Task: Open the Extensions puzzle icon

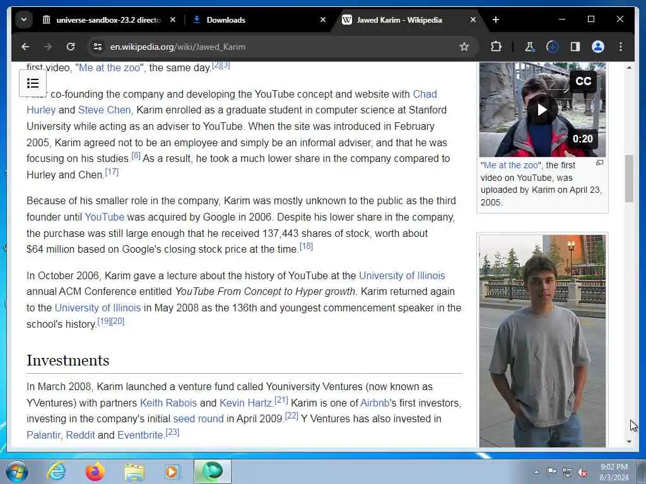Action: tap(496, 47)
